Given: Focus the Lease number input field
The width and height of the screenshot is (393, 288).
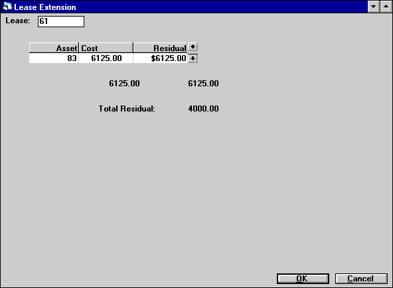Looking at the screenshot, I should 61,21.
